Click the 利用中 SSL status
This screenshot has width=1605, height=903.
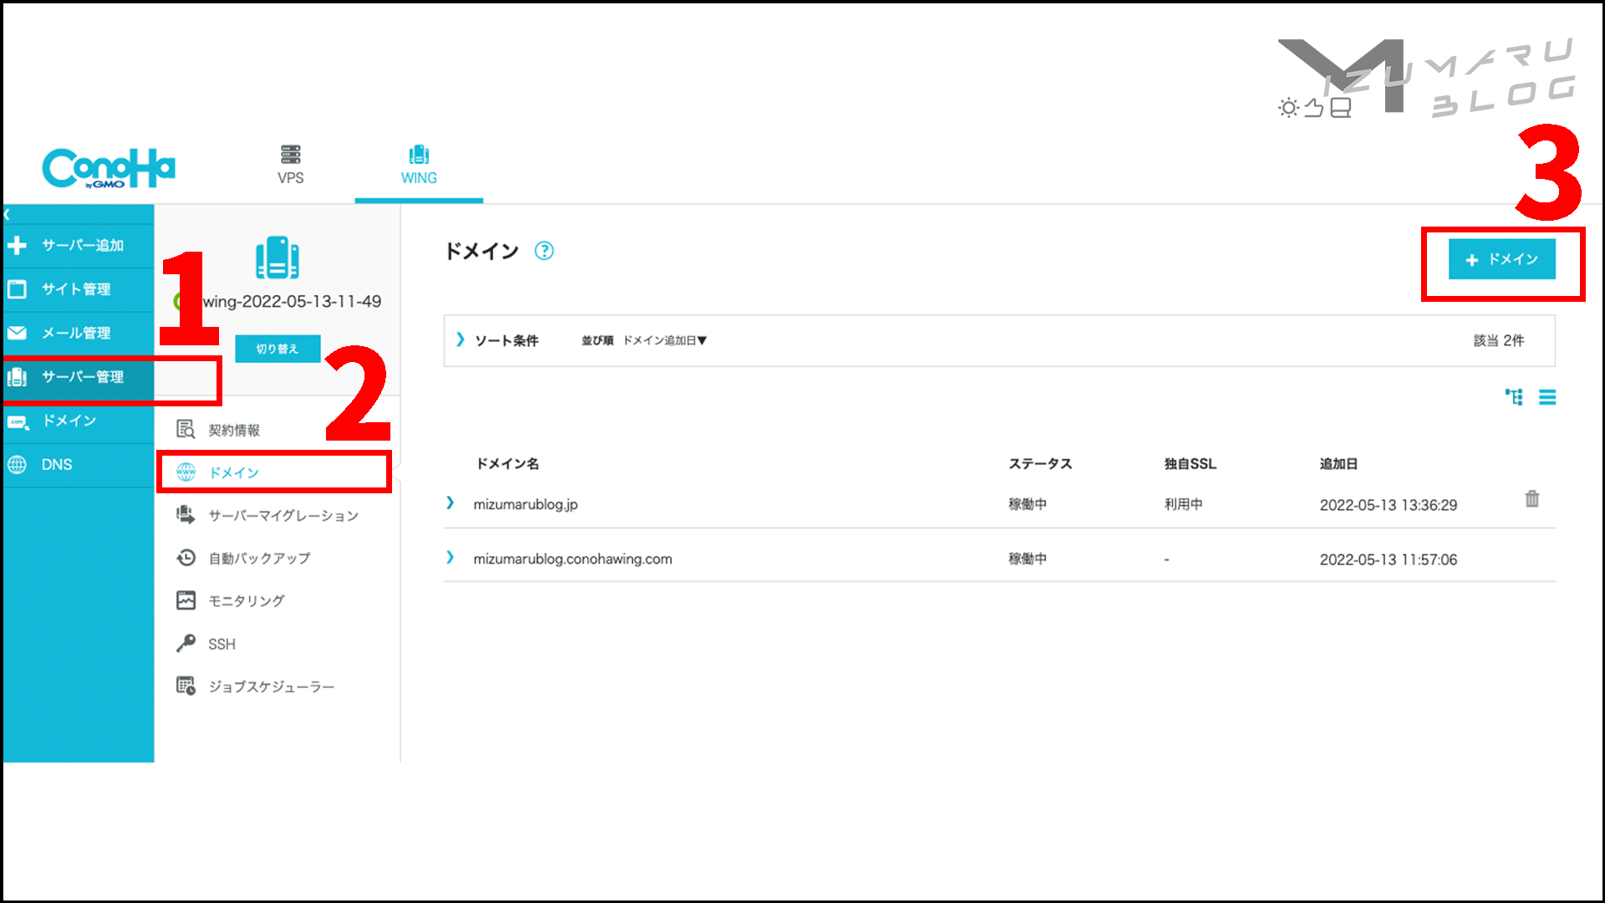pos(1184,504)
